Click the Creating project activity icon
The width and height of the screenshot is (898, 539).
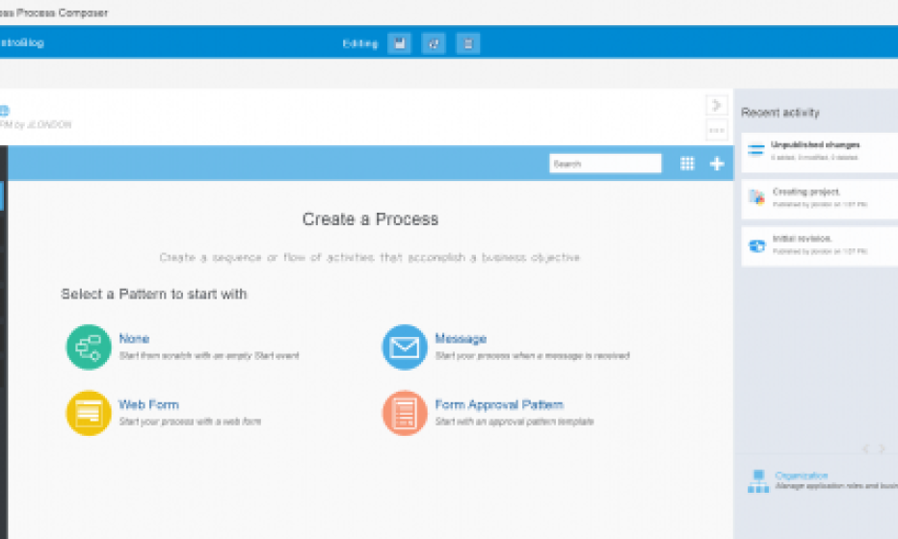756,197
